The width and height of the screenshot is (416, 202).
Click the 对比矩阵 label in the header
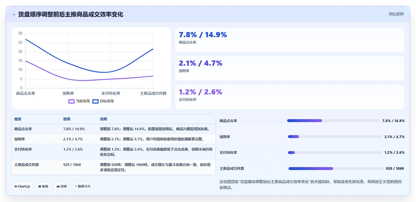(x=396, y=14)
